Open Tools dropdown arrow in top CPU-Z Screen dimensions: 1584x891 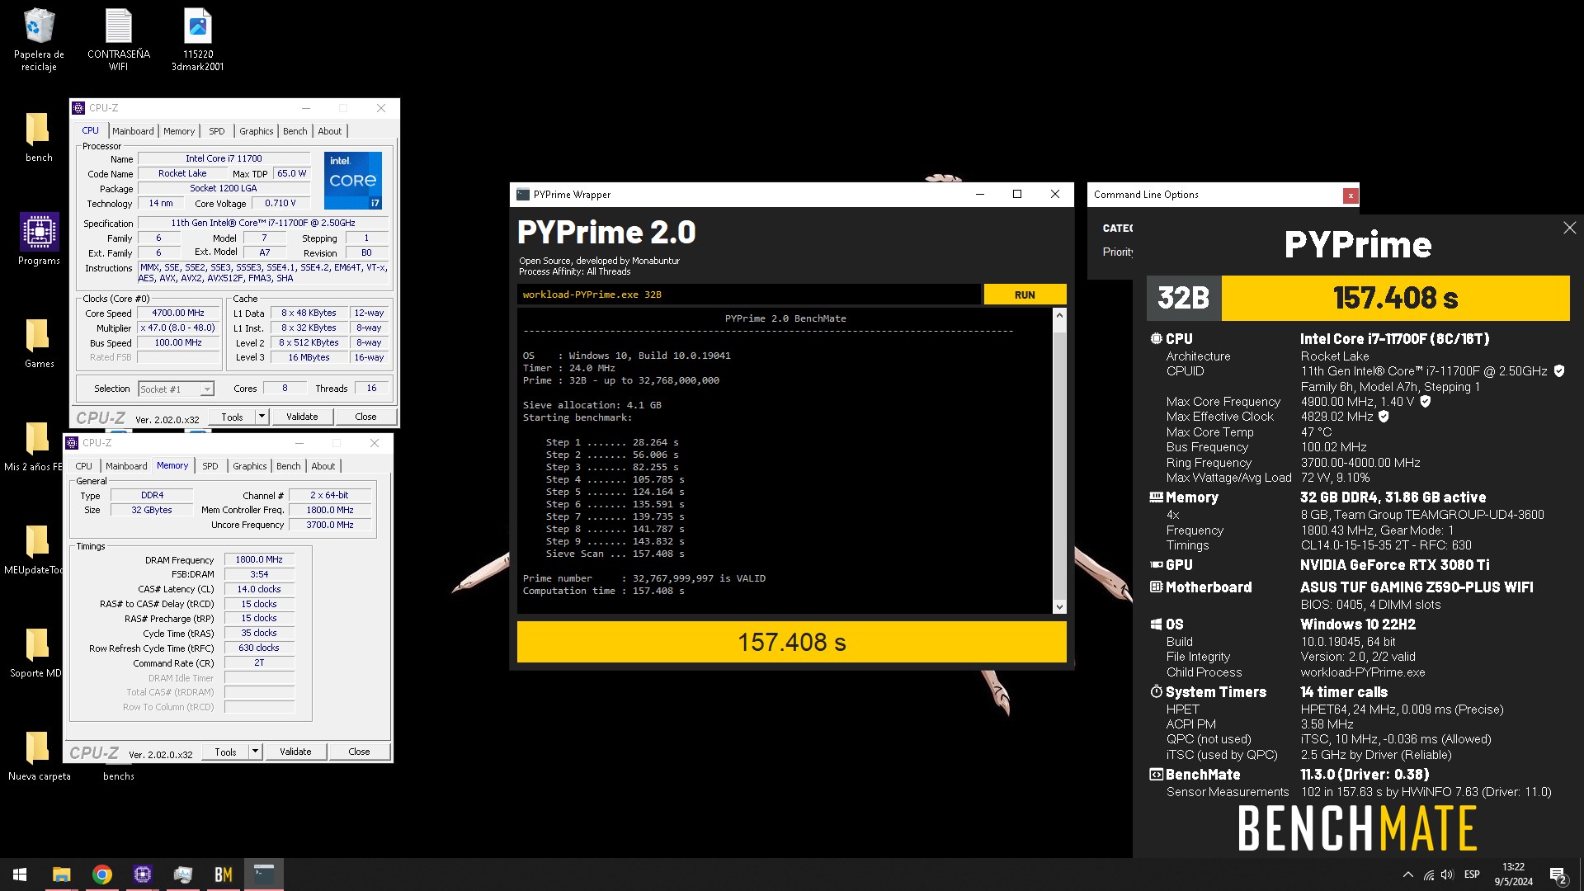[x=262, y=417]
